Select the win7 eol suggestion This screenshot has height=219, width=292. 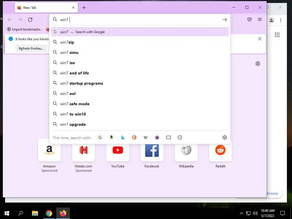tap(140, 94)
